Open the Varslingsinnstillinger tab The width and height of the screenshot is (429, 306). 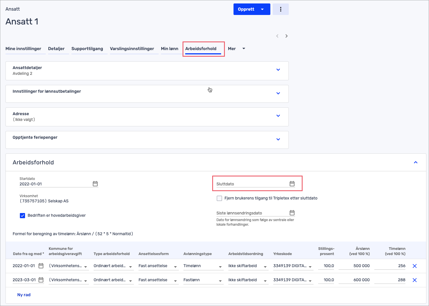(x=132, y=49)
